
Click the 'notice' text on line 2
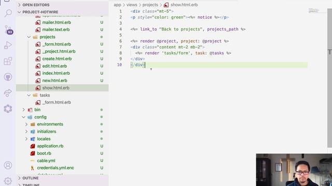(x=205, y=17)
